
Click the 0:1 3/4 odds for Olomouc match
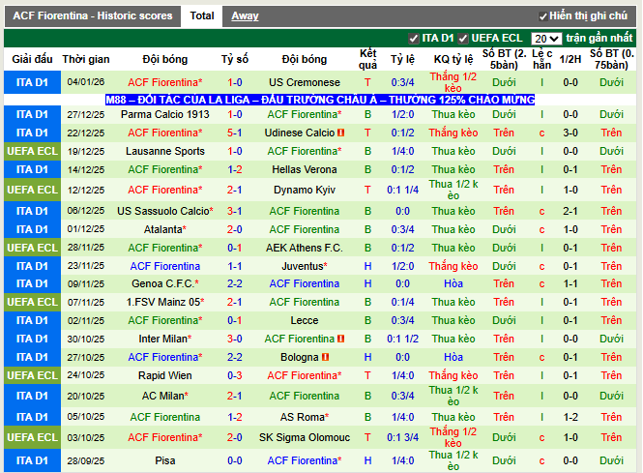click(x=402, y=438)
